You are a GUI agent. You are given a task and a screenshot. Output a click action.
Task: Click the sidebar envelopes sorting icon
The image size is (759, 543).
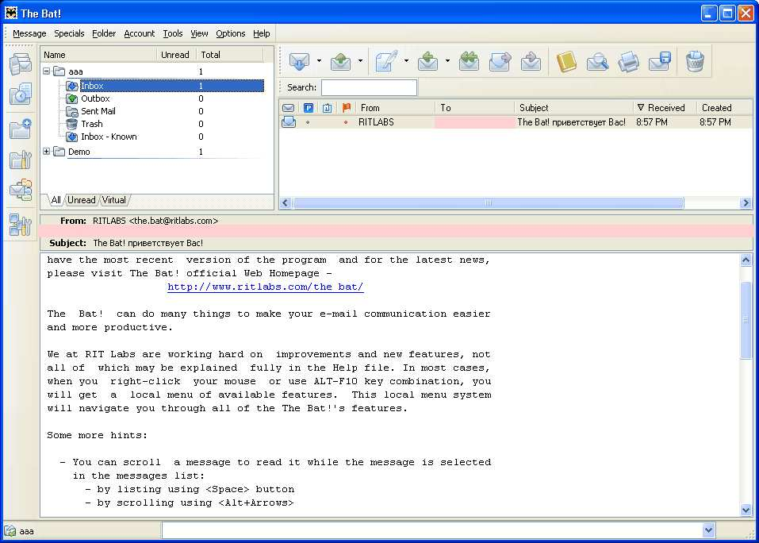21,190
